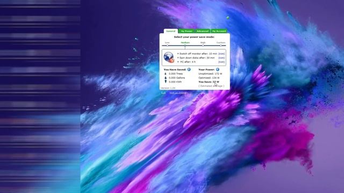This screenshot has width=344, height=193.
Task: Click the droplet icon beside 0.000 Gallons
Action: click(166, 78)
